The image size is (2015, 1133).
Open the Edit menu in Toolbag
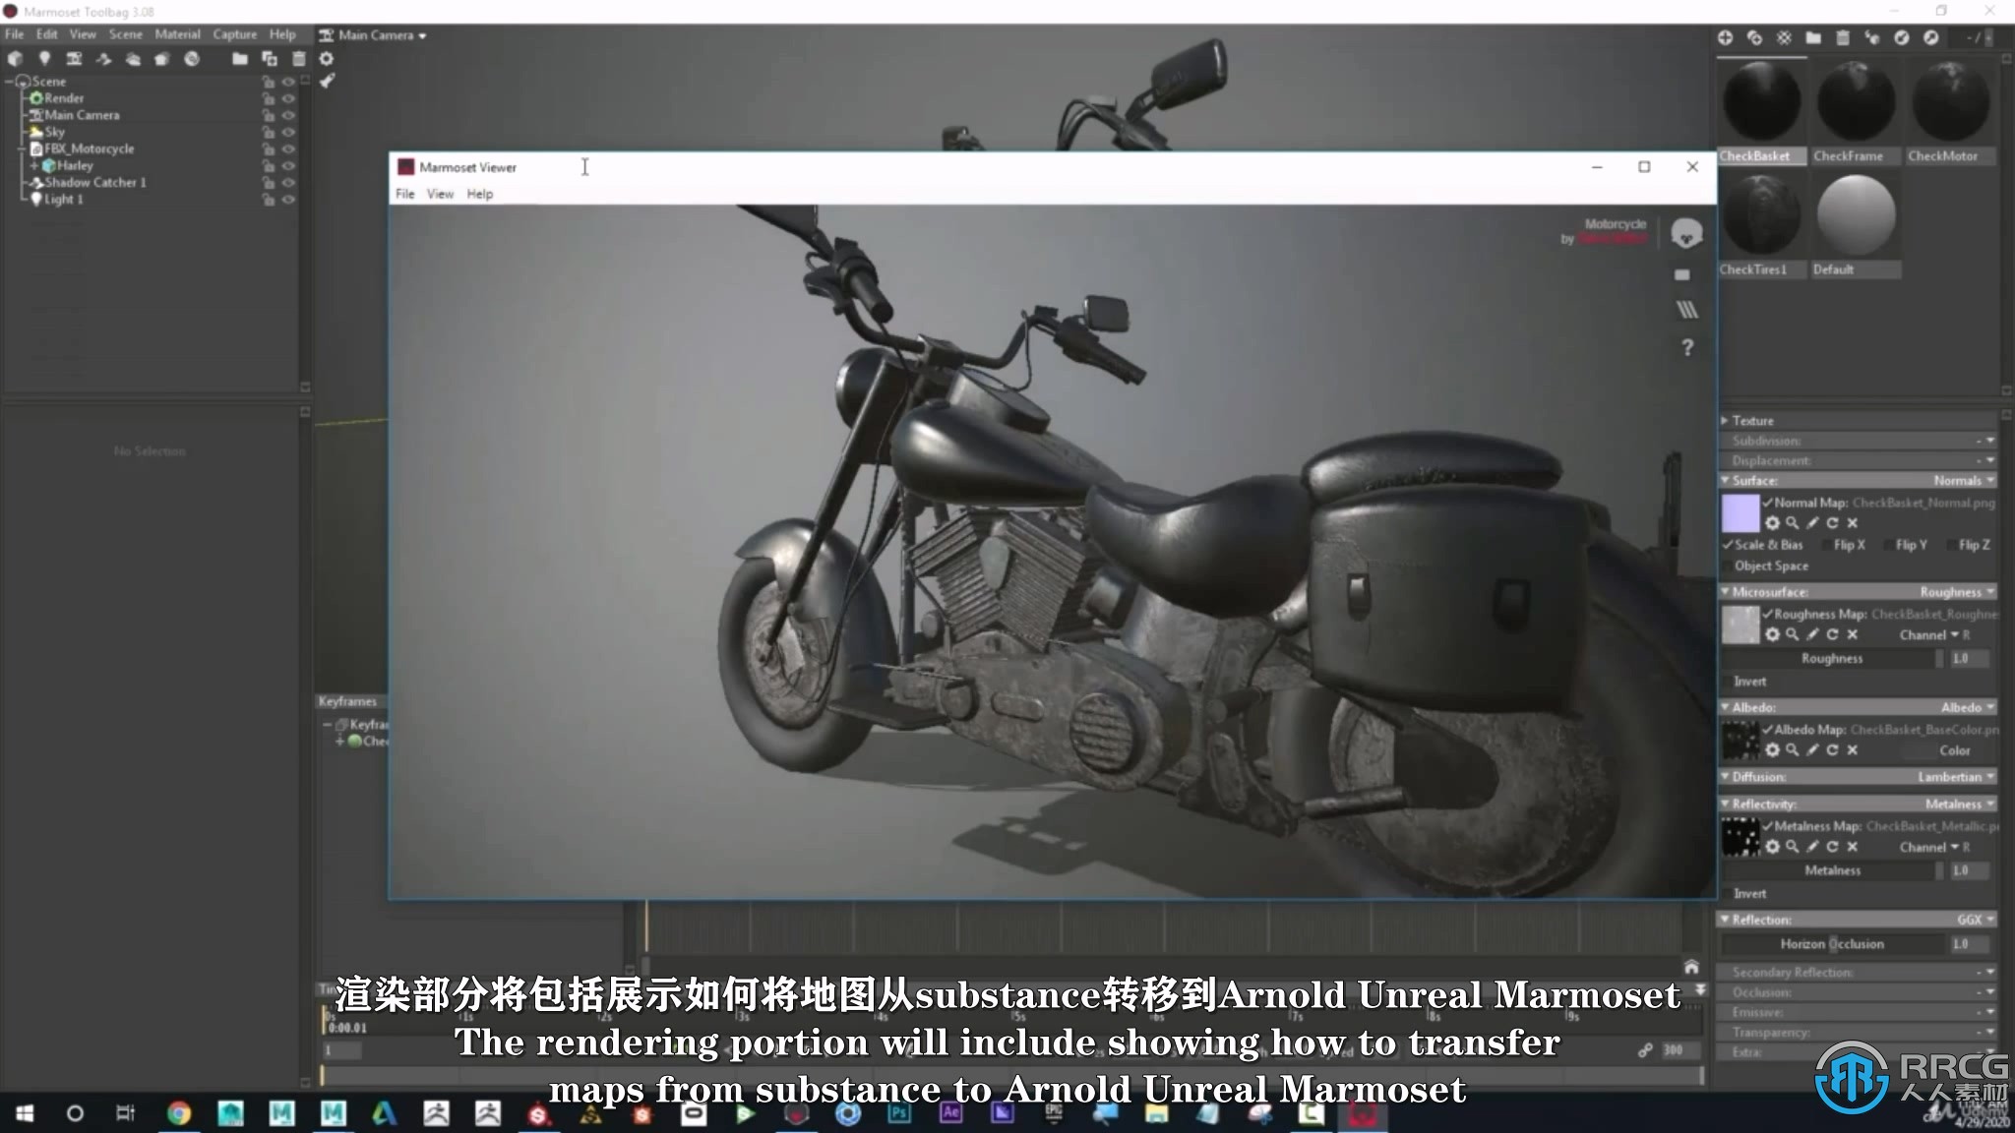[46, 34]
